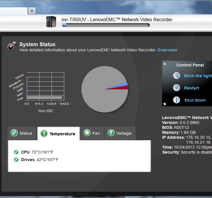Click the gray Free bar in bar chart
Image resolution: width=212 pixels, height=198 pixels.
coord(44,98)
